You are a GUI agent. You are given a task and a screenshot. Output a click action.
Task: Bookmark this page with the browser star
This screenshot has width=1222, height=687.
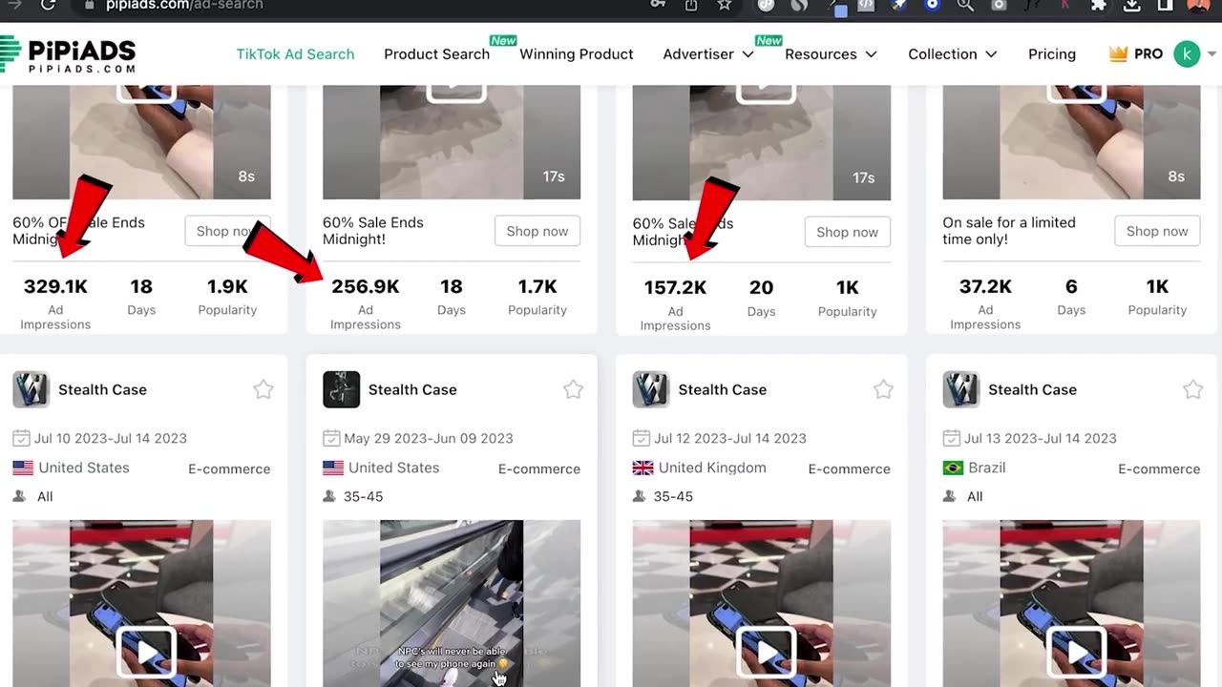[x=725, y=5]
